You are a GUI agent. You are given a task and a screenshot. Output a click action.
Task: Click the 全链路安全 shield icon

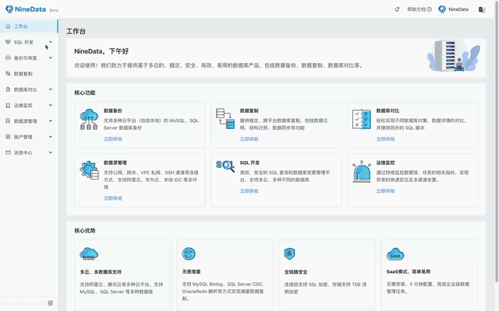[289, 254]
